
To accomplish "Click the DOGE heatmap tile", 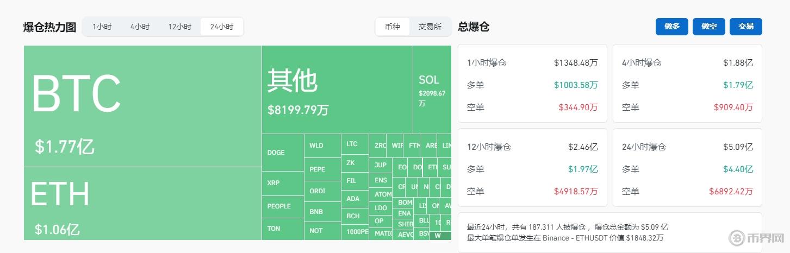I will coord(283,153).
